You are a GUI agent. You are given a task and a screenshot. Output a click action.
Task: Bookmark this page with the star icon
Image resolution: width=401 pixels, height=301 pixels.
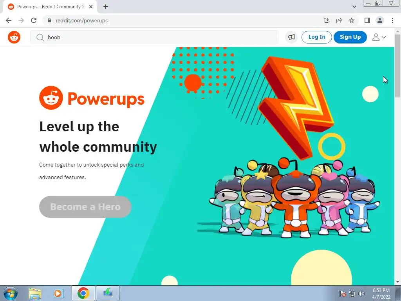point(352,20)
